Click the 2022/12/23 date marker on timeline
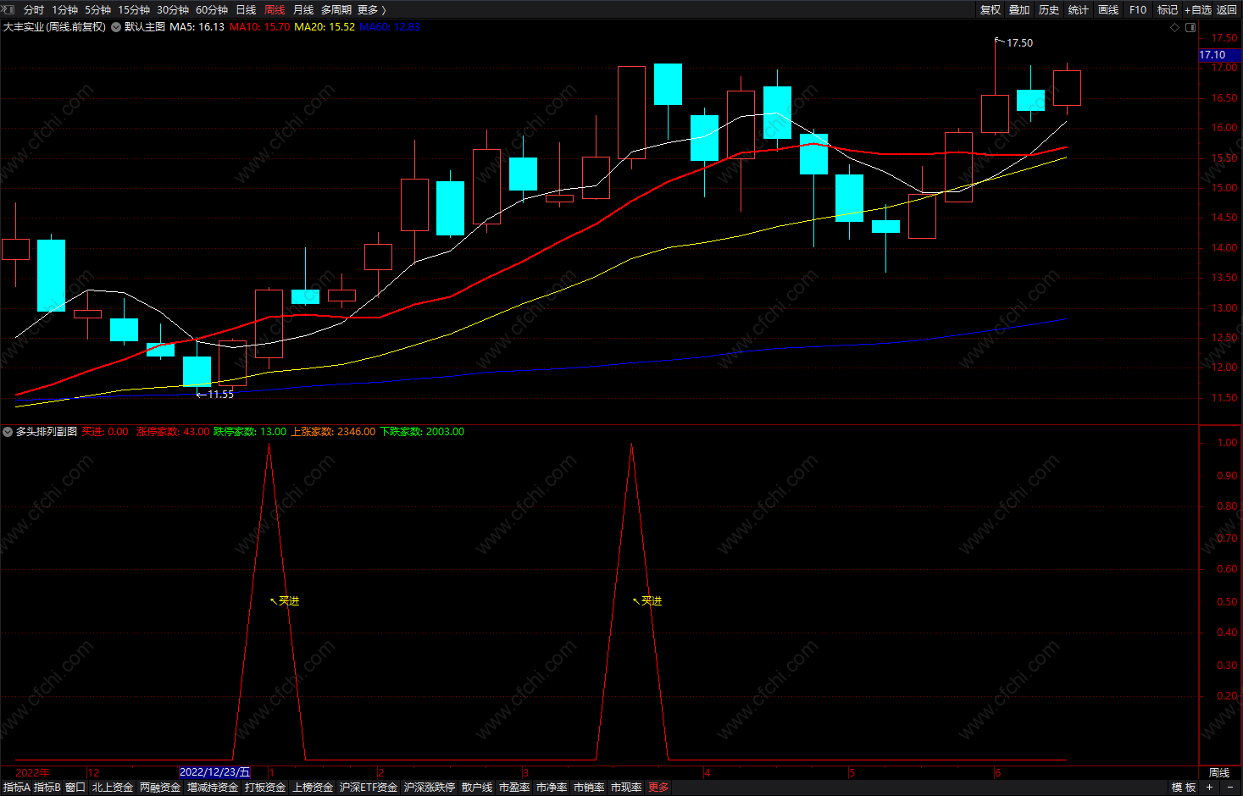Screen dimensions: 1243x796 tap(215, 772)
